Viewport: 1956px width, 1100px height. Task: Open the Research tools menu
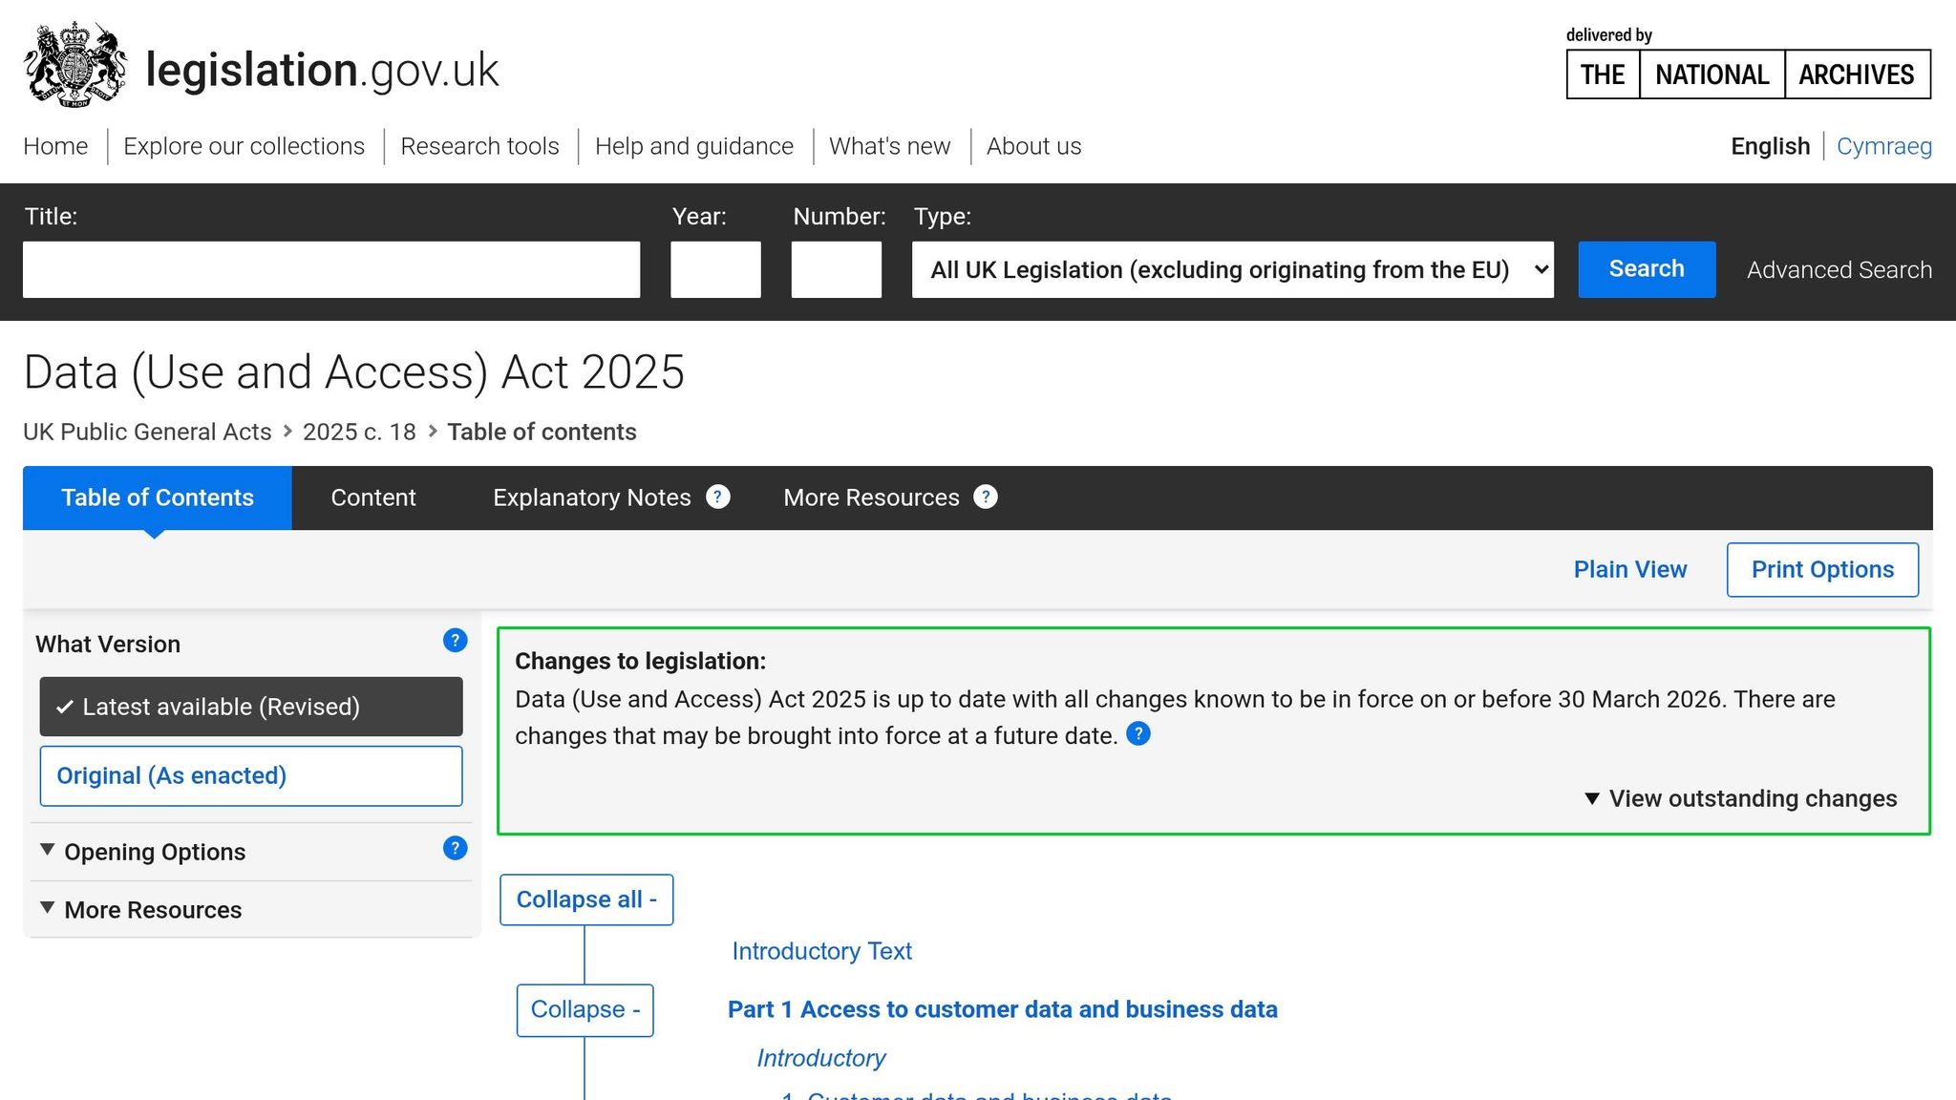point(479,145)
